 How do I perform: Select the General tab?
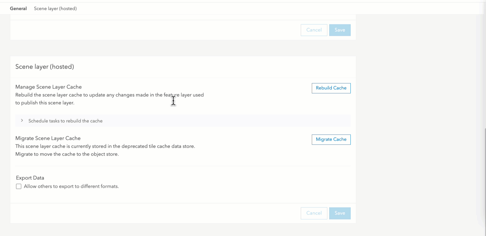coord(18,8)
